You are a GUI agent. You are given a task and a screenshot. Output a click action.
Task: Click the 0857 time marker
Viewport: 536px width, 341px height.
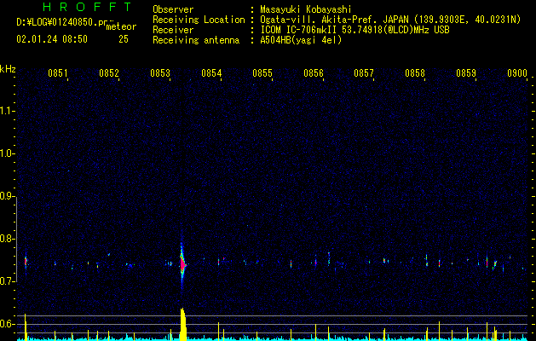click(x=364, y=73)
